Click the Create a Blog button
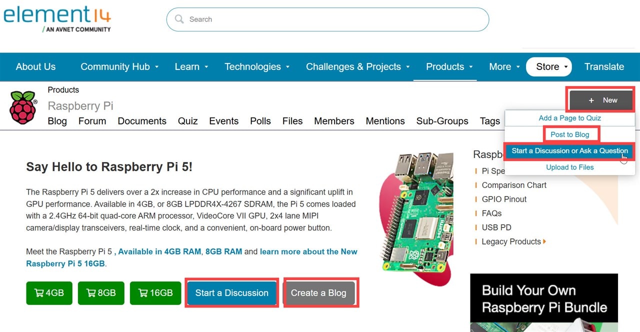Viewport: 640px width, 332px height. click(319, 293)
